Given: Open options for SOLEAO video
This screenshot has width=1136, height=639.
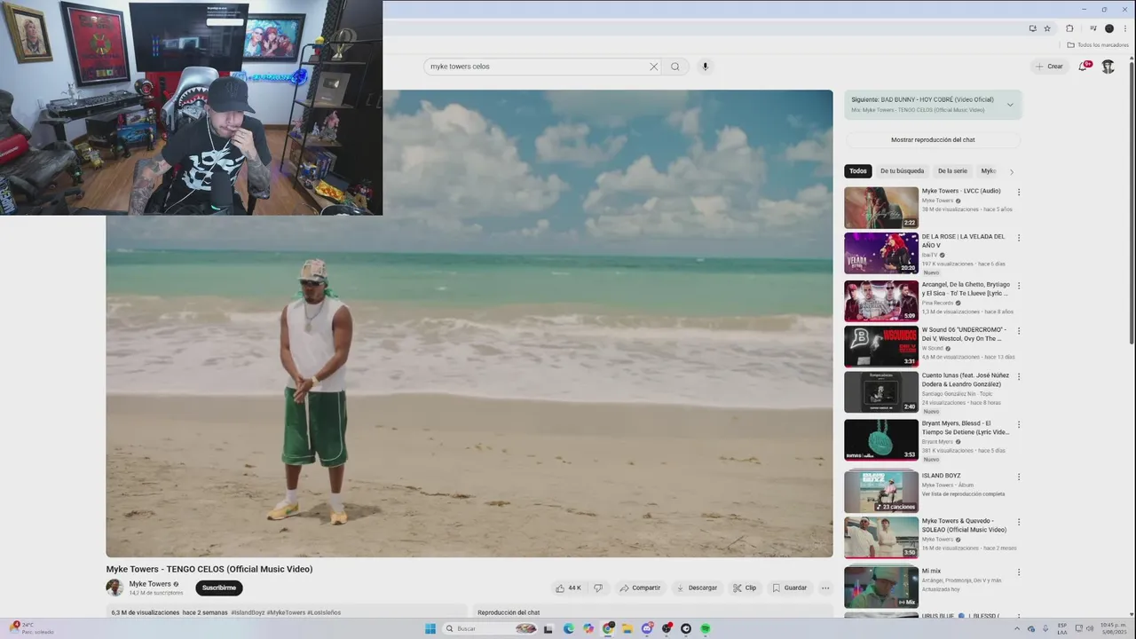Looking at the screenshot, I should point(1019,522).
